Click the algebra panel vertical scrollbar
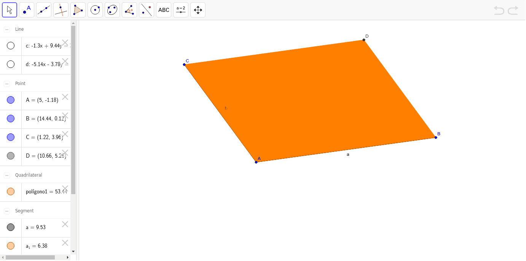 coord(73,110)
